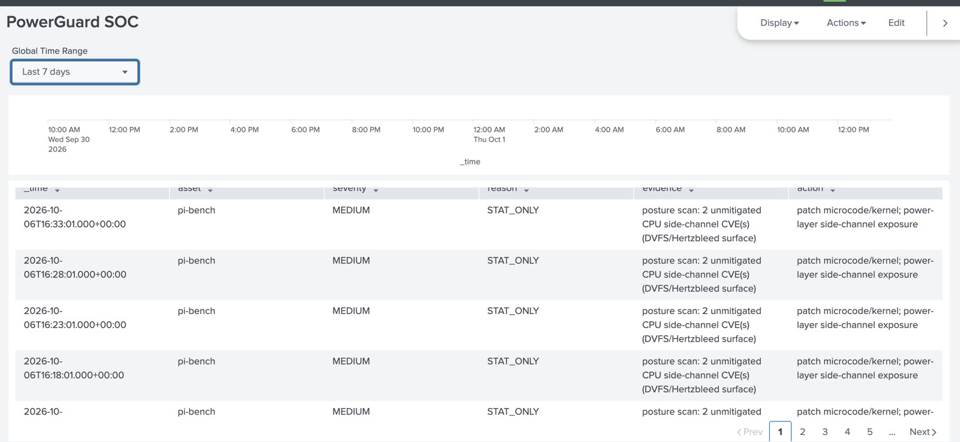Viewport: 960px width, 442px height.
Task: Click STAT_ONLY in the 16:33:01 row
Action: click(513, 210)
